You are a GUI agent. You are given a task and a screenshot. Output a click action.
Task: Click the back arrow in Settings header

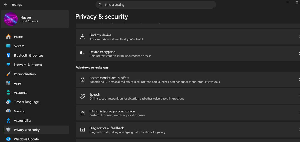click(5, 5)
